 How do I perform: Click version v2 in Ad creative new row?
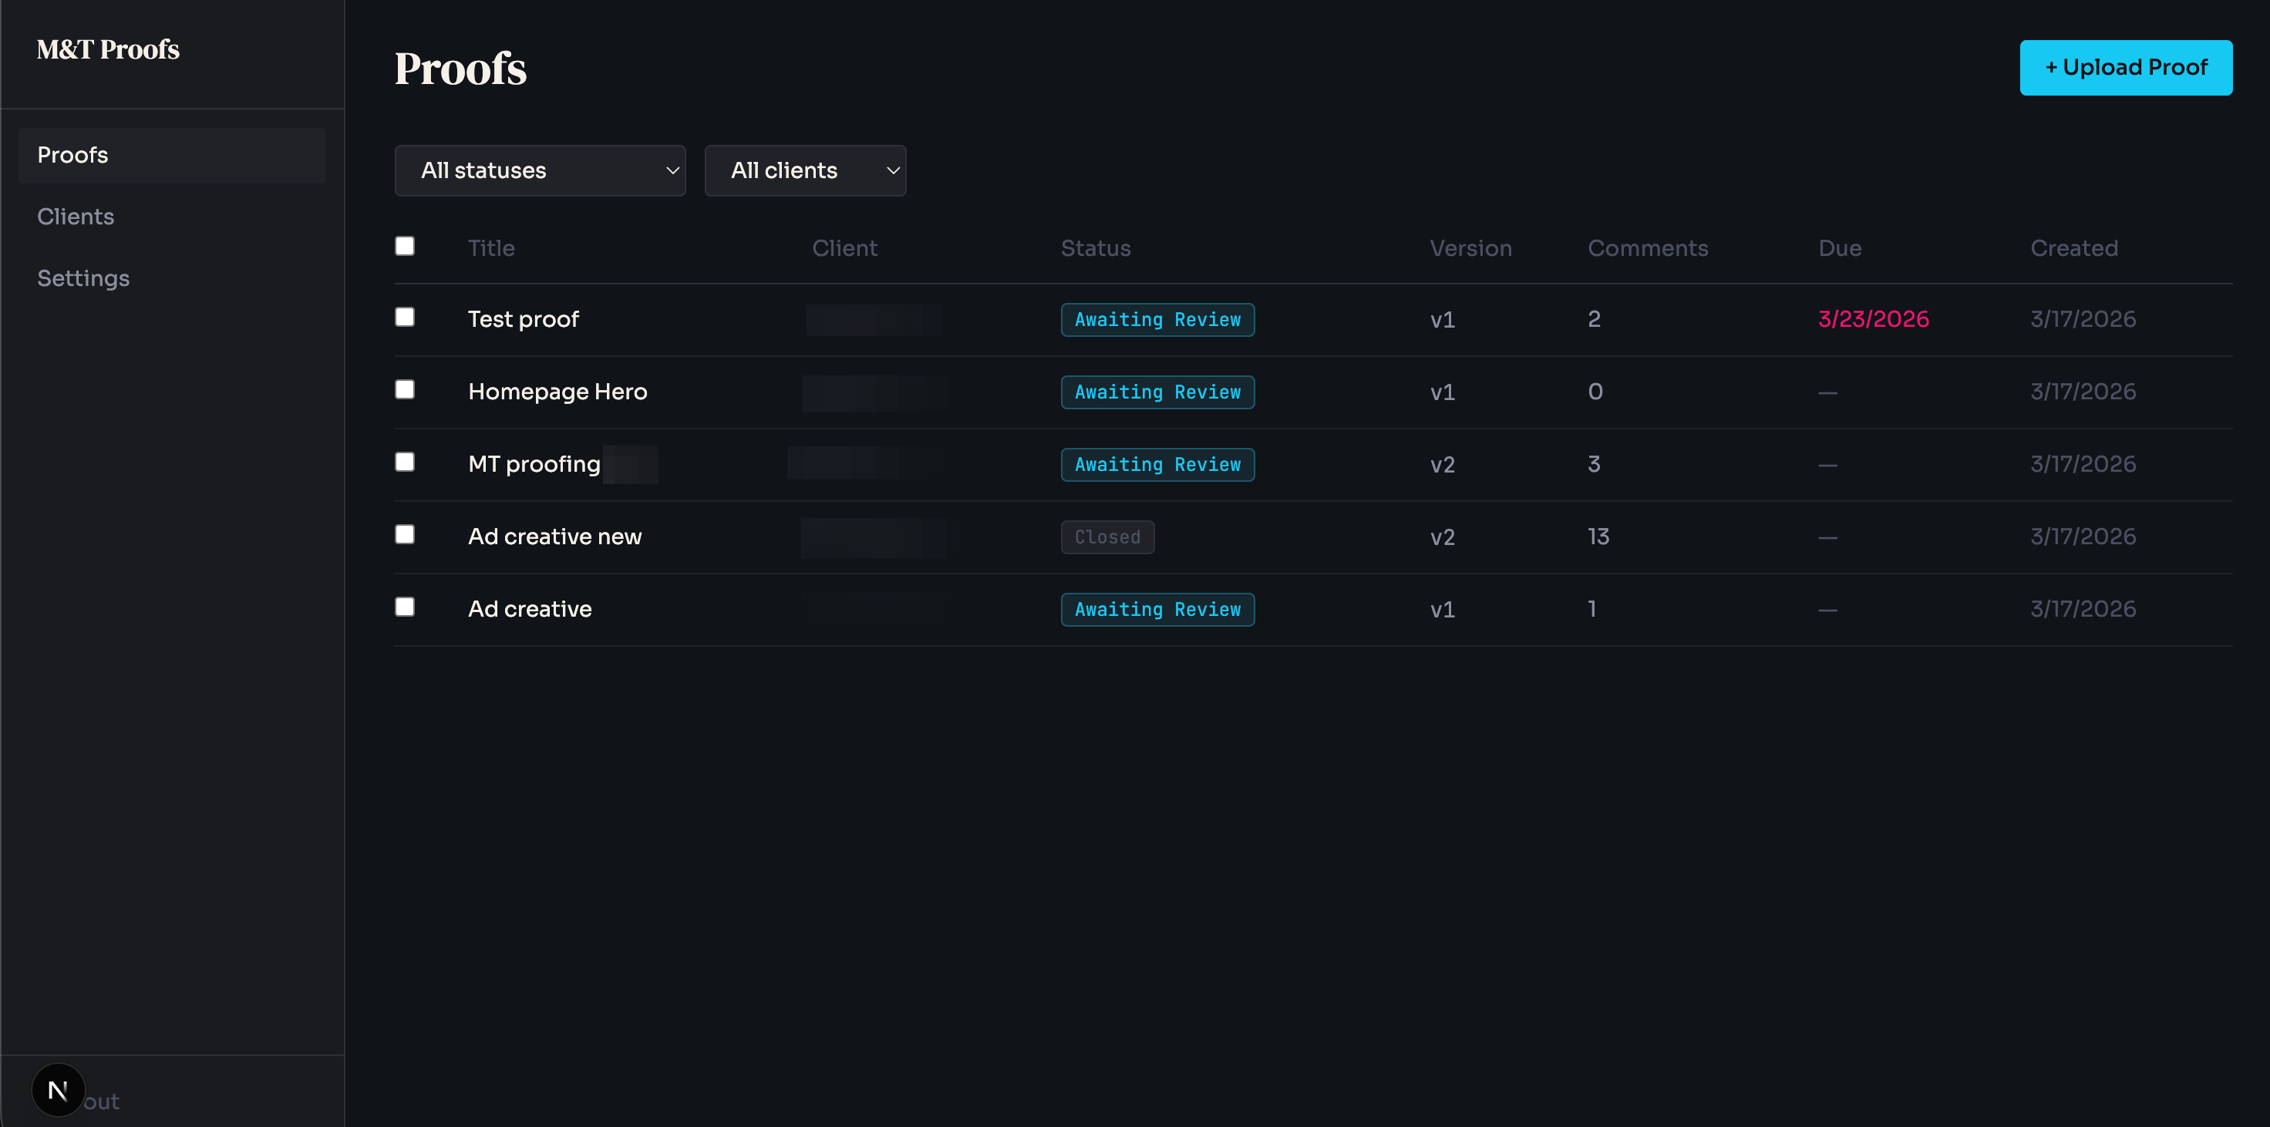click(x=1443, y=537)
